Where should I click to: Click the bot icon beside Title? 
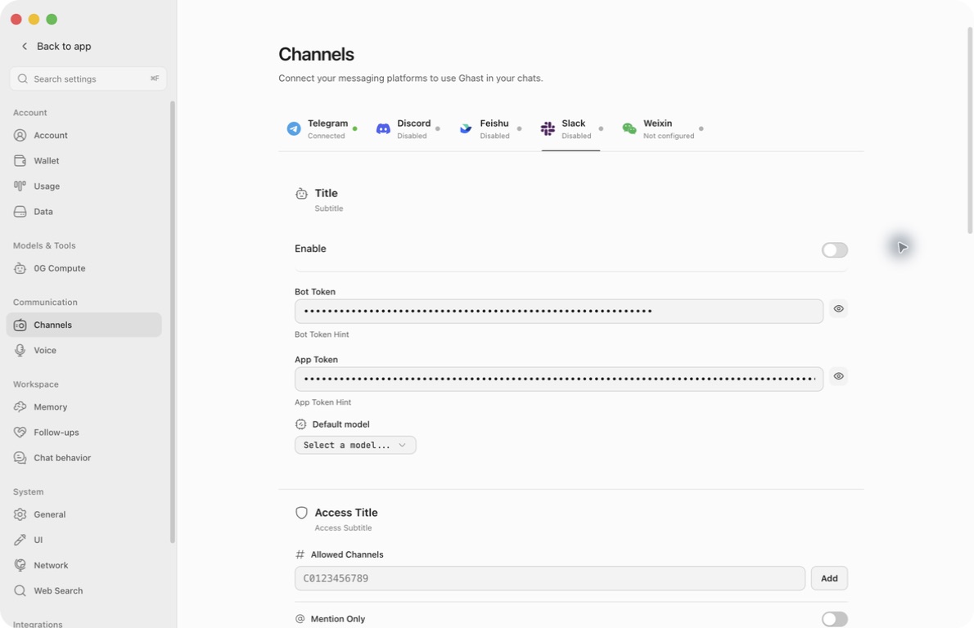301,194
